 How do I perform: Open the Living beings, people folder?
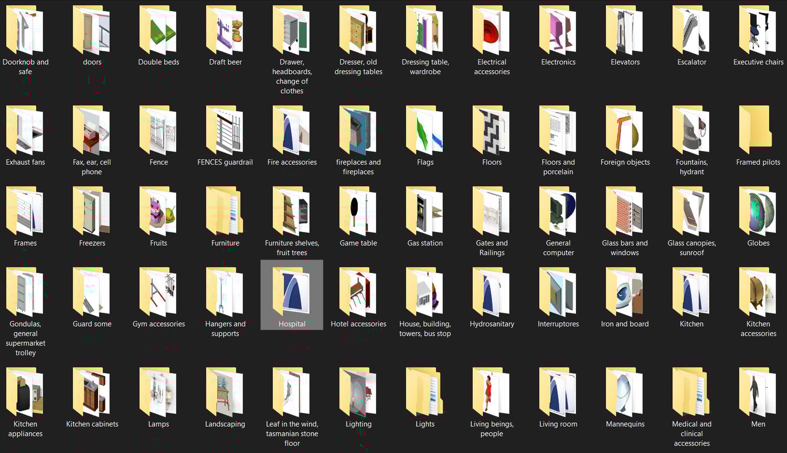pos(492,392)
